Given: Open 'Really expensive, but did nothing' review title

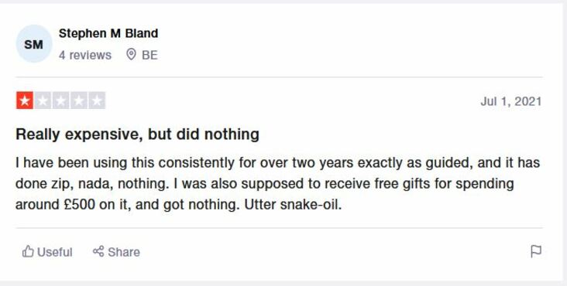Looking at the screenshot, I should (137, 134).
